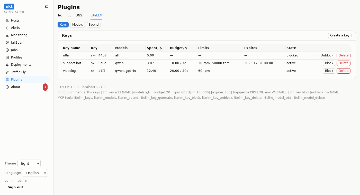The image size is (360, 195).
Task: Click the sk-...a1f3 key value
Action: 98,71
